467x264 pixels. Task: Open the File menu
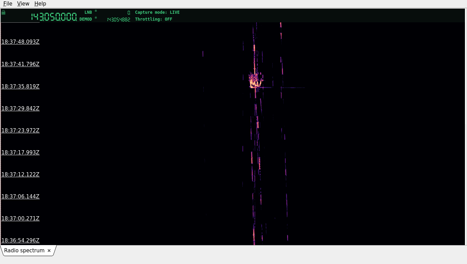click(8, 3)
